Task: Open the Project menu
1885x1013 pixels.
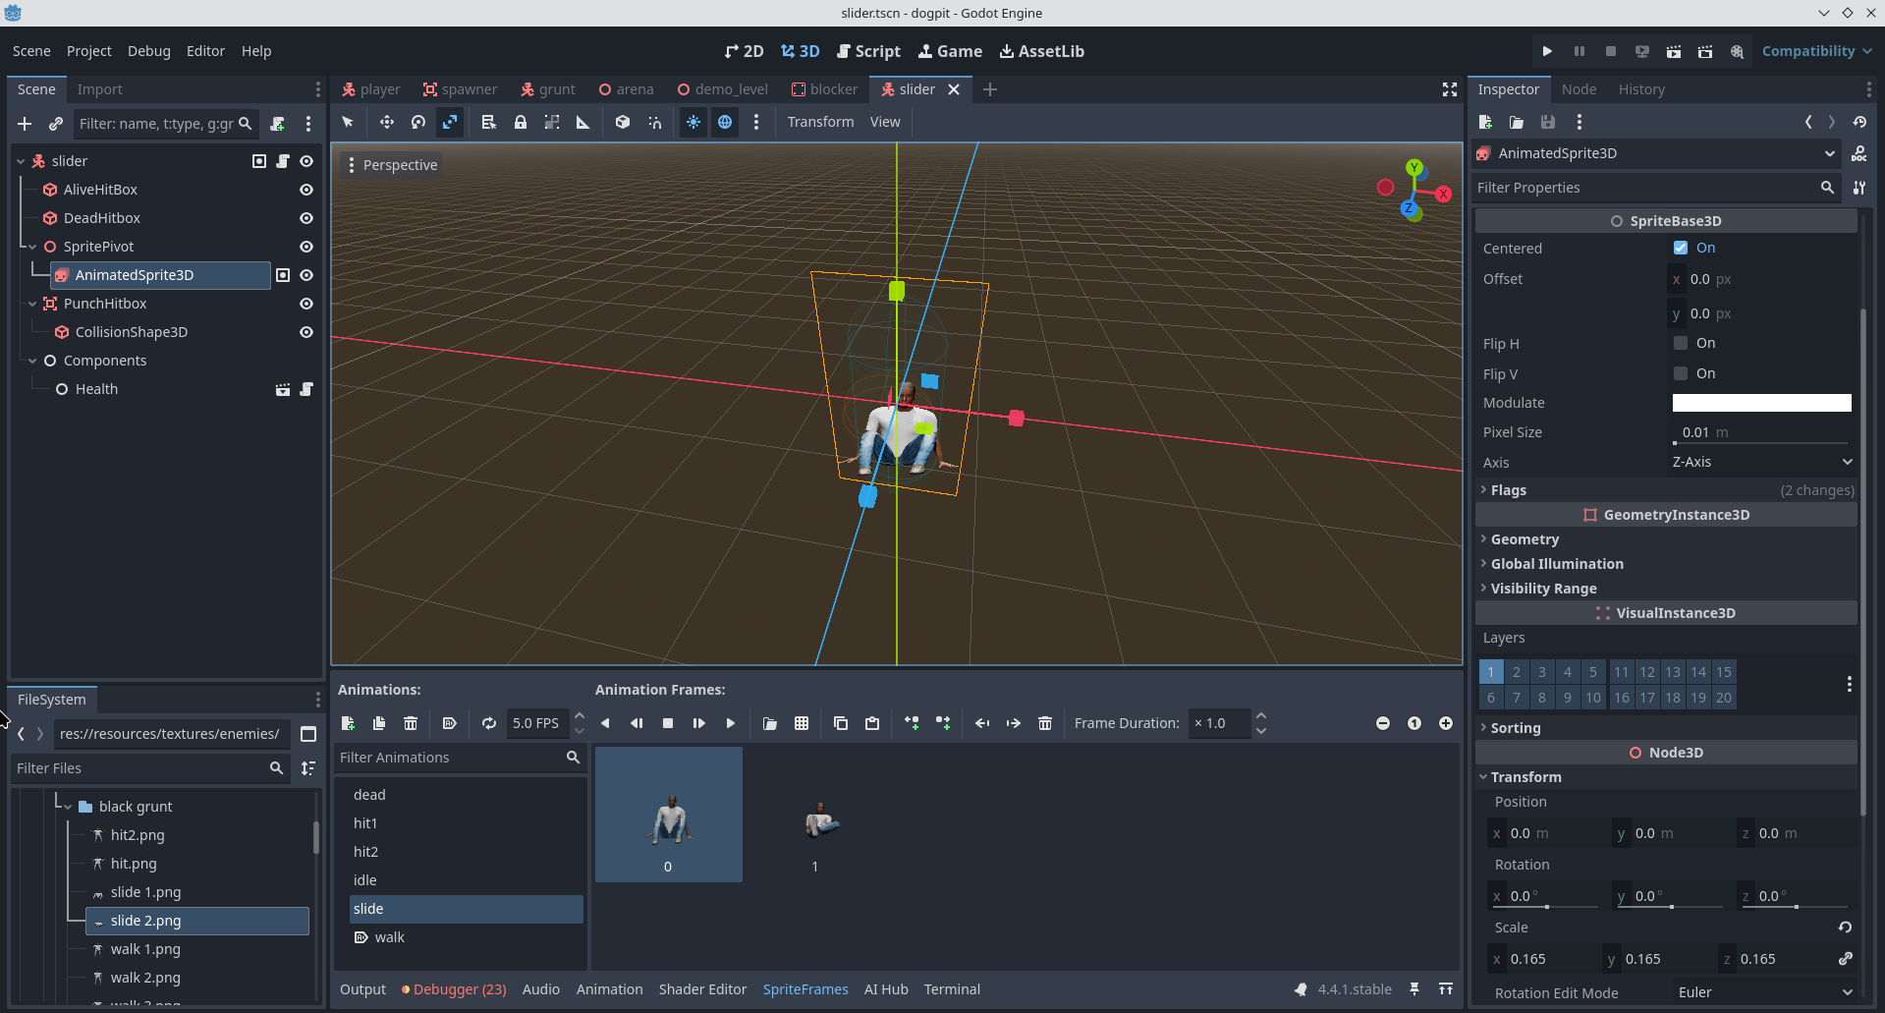Action: click(88, 51)
